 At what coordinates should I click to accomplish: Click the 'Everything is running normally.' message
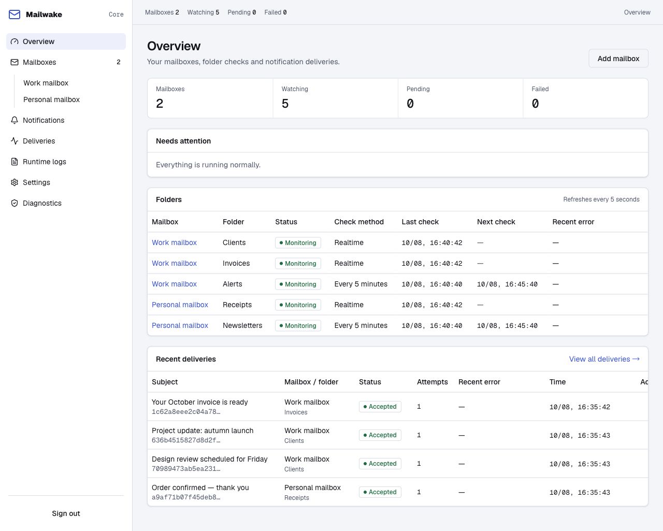point(208,165)
